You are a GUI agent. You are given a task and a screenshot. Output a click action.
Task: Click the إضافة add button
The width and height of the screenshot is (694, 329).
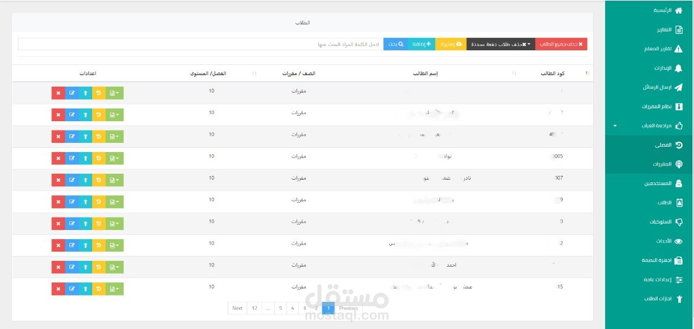click(x=422, y=44)
